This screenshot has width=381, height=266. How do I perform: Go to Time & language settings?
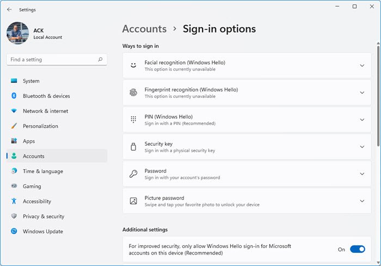coord(42,171)
